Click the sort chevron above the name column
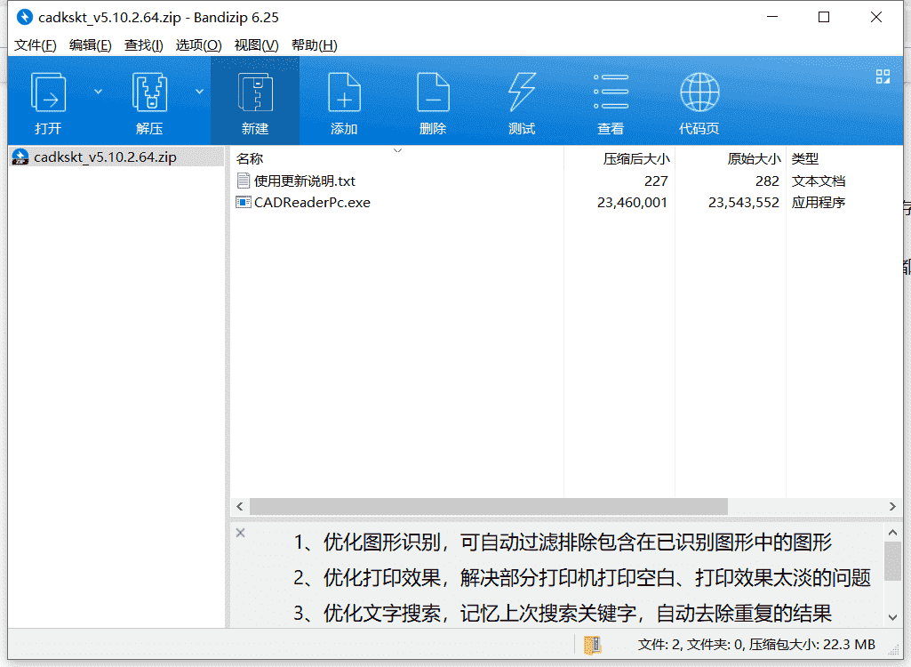This screenshot has height=667, width=911. (397, 150)
